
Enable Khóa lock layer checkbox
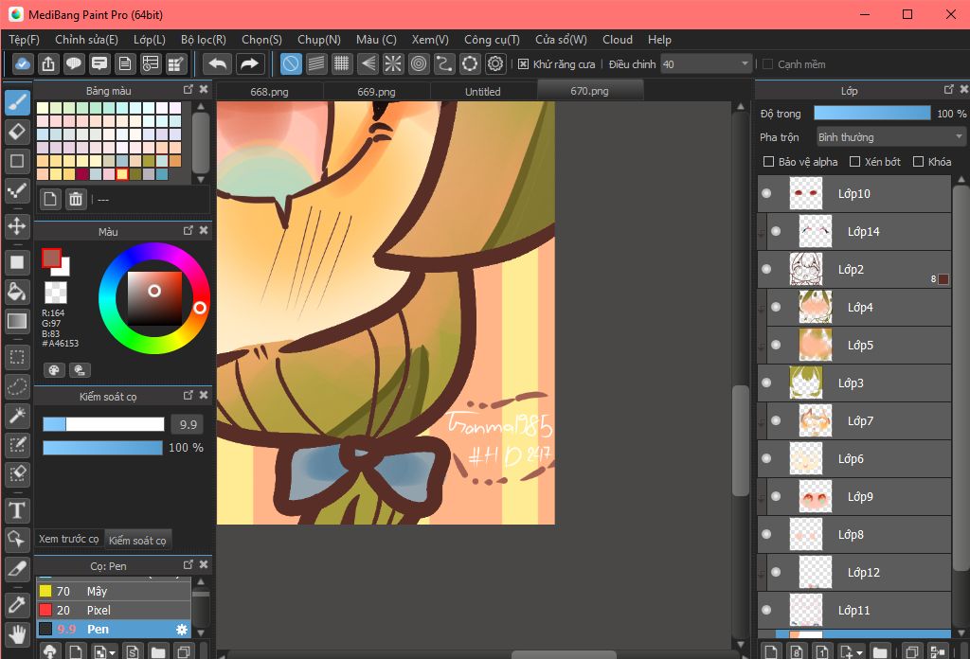[x=919, y=161]
